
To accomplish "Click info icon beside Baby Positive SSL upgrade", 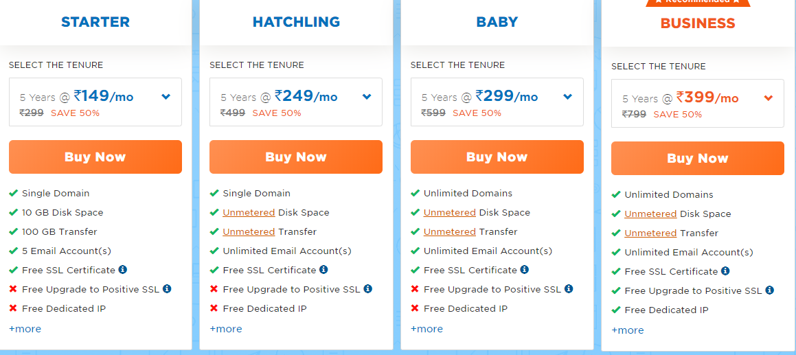I will point(569,289).
